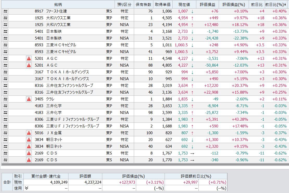The width and height of the screenshot is (289, 193).
Task: Click the +0.40% day-change cell
Action: [x=279, y=11]
